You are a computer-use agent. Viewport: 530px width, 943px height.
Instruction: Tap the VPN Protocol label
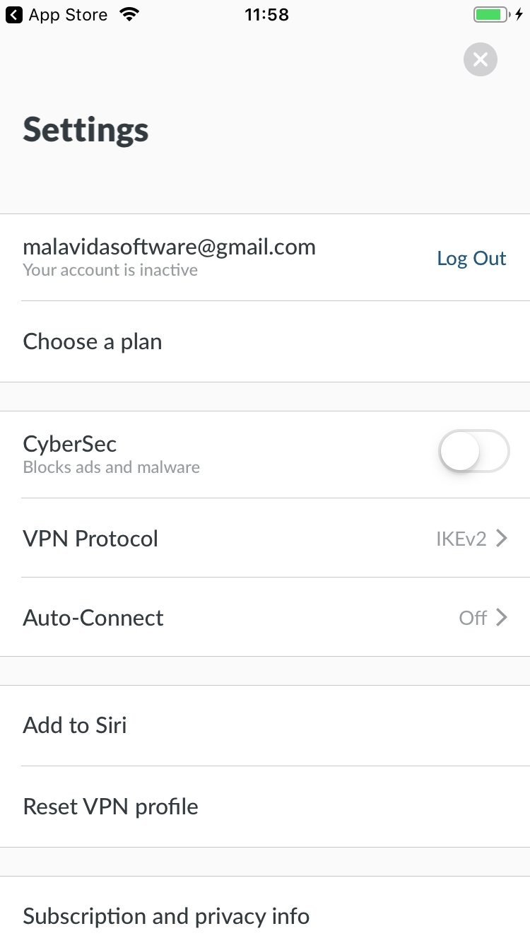90,539
